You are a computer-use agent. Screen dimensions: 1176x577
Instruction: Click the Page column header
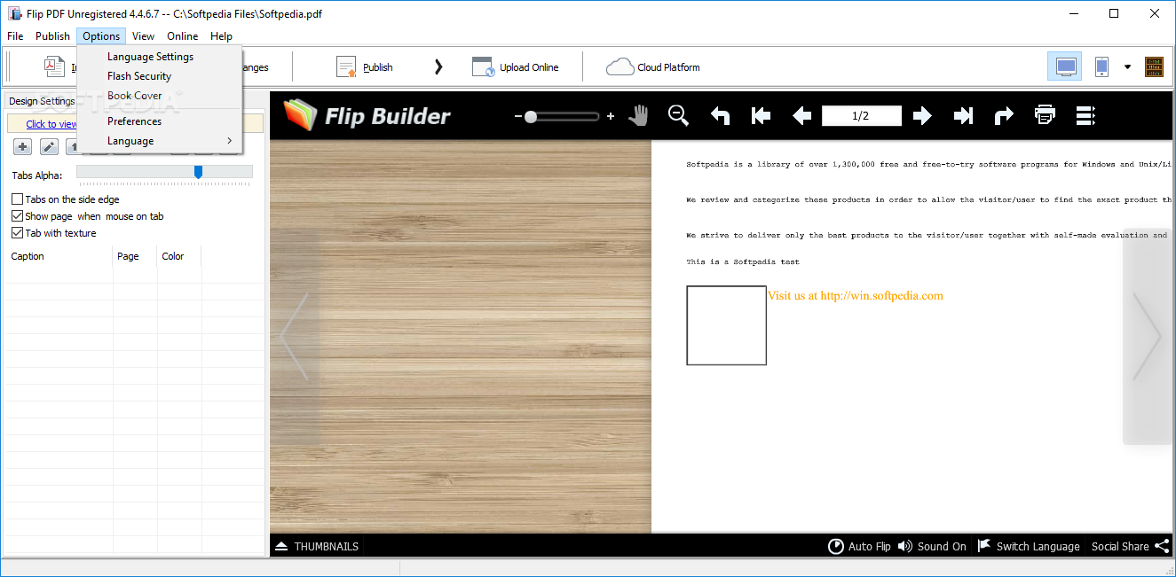pos(135,256)
